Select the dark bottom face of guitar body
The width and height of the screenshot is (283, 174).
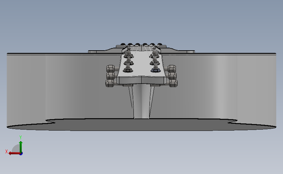[142, 125]
